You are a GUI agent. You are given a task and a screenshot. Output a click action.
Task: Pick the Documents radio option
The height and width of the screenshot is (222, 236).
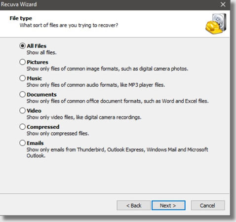(x=23, y=94)
